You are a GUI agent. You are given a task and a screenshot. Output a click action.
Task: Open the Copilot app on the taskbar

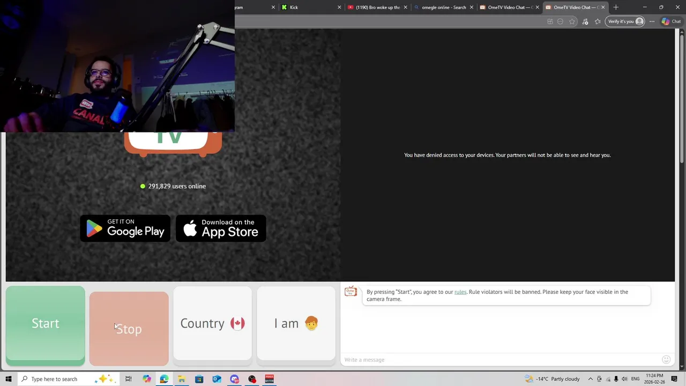tap(147, 379)
